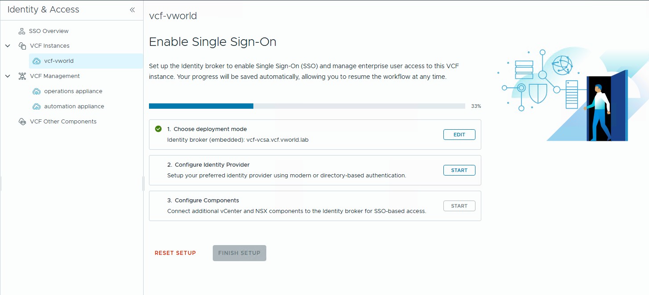Click the SSO Overview hierarchy icon
The height and width of the screenshot is (295, 649).
point(22,31)
